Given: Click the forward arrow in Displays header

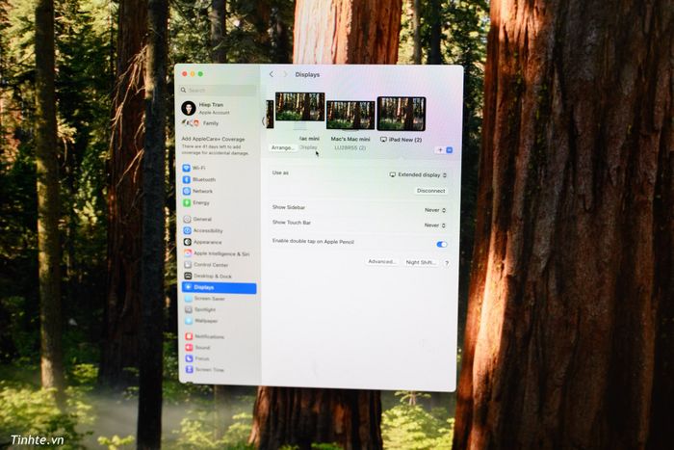Looking at the screenshot, I should (285, 74).
